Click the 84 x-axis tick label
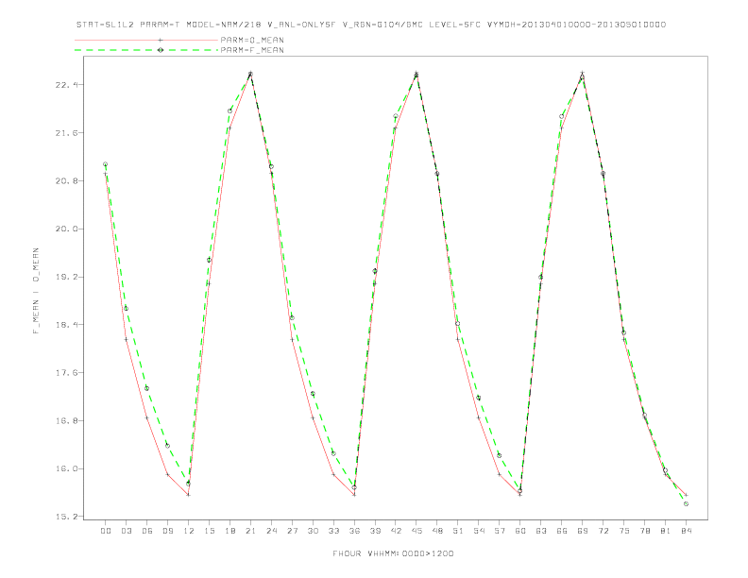This screenshot has height=578, width=748. 686,531
